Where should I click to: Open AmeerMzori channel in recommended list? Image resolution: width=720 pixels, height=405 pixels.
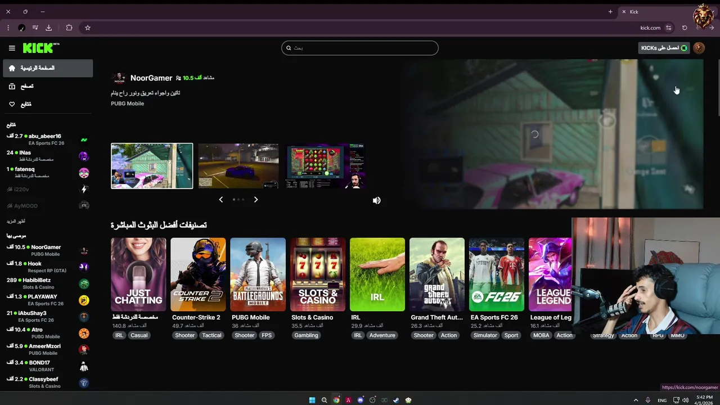tap(48, 349)
